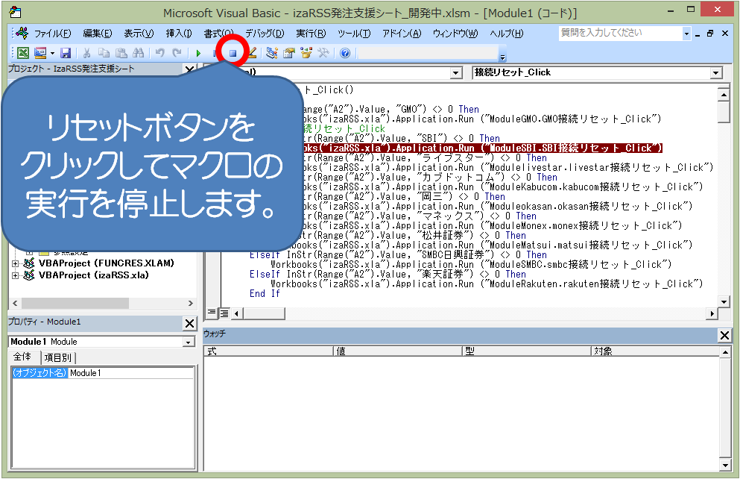This screenshot has width=740, height=479.
Task: Switch to the 項目別 properties tab
Action: point(57,358)
